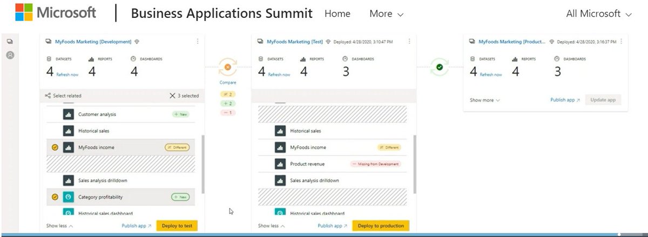Click the Historical sales report icon in Development
The width and height of the screenshot is (648, 237).
[68, 131]
